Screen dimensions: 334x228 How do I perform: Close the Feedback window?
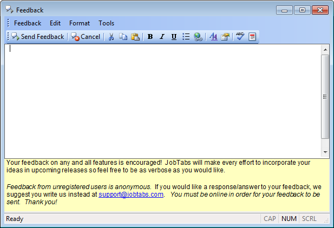pyautogui.click(x=320, y=10)
